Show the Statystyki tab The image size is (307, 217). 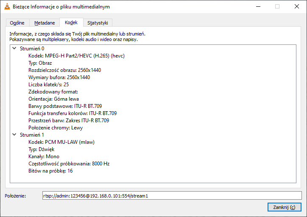tap(98, 23)
